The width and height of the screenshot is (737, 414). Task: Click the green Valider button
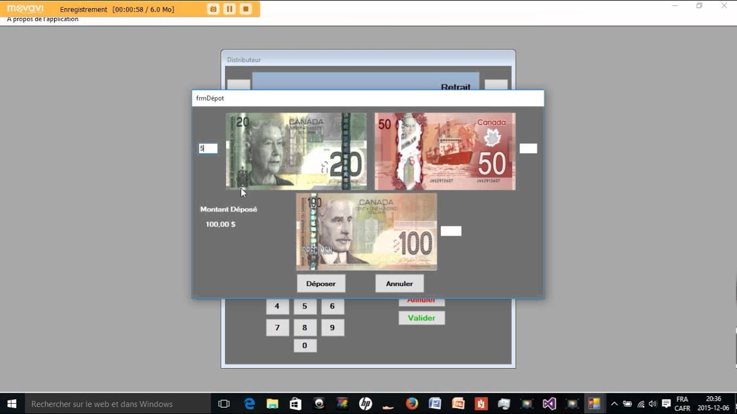[x=421, y=318]
